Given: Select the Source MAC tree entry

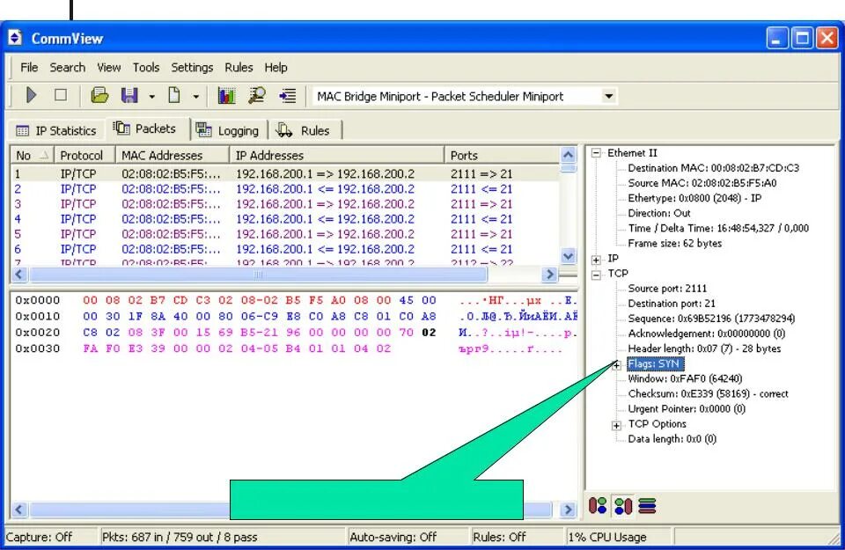Looking at the screenshot, I should click(x=702, y=183).
